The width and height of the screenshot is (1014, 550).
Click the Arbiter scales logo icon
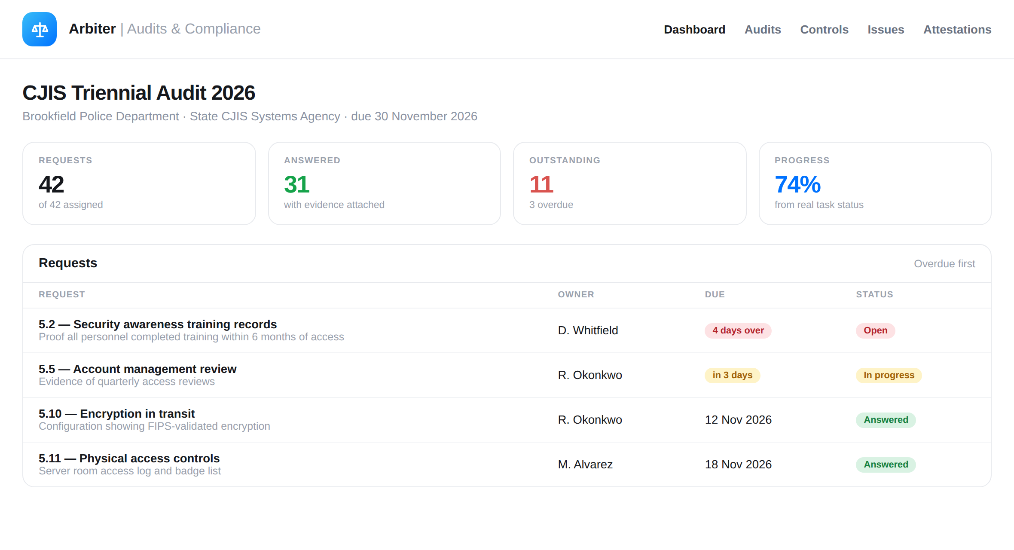click(x=40, y=29)
